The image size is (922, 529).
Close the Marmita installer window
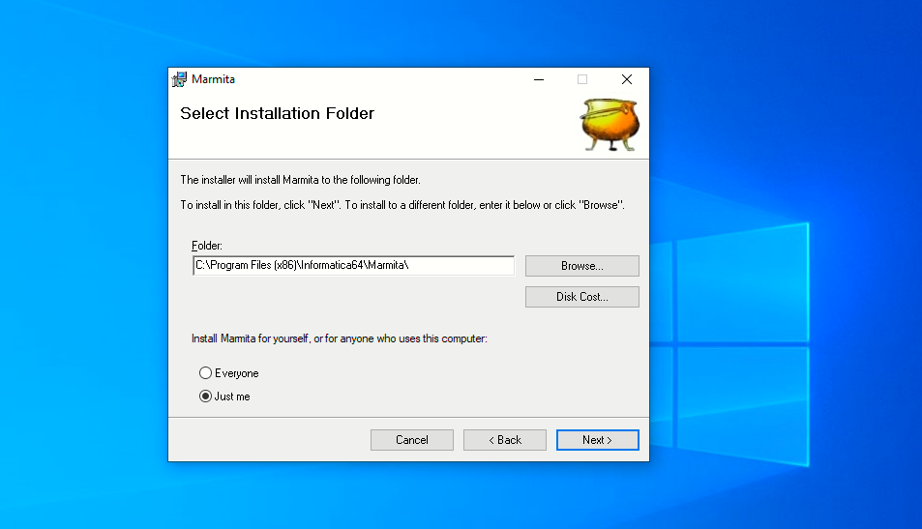click(627, 79)
